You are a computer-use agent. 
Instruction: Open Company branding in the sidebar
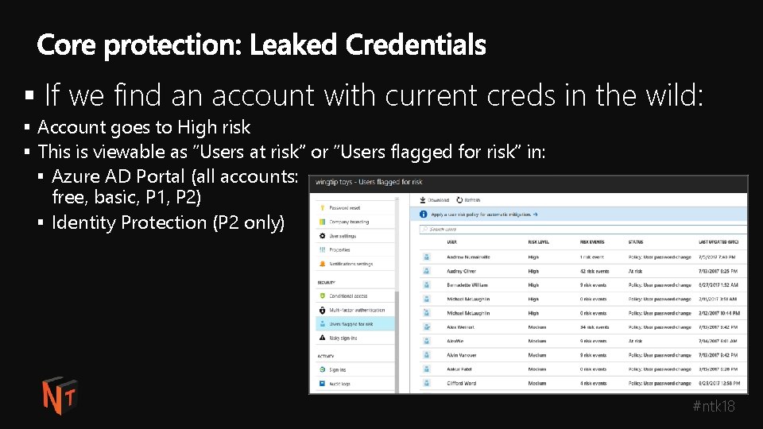(349, 222)
